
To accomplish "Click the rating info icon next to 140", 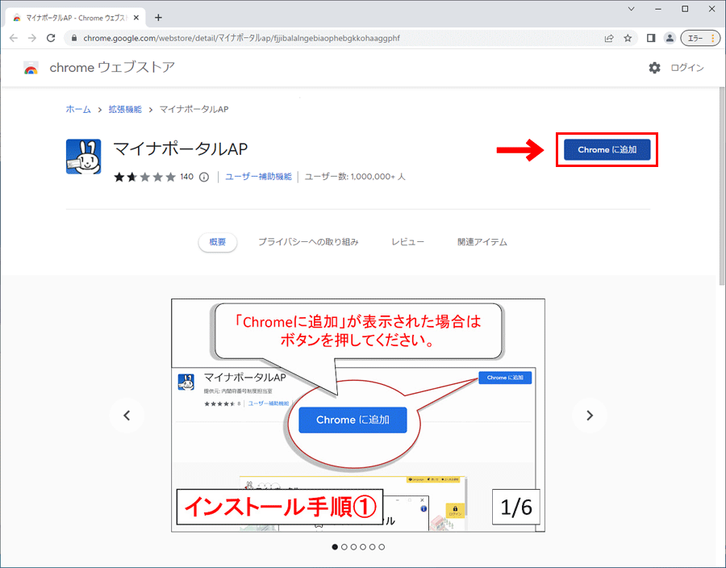I will click(x=204, y=177).
